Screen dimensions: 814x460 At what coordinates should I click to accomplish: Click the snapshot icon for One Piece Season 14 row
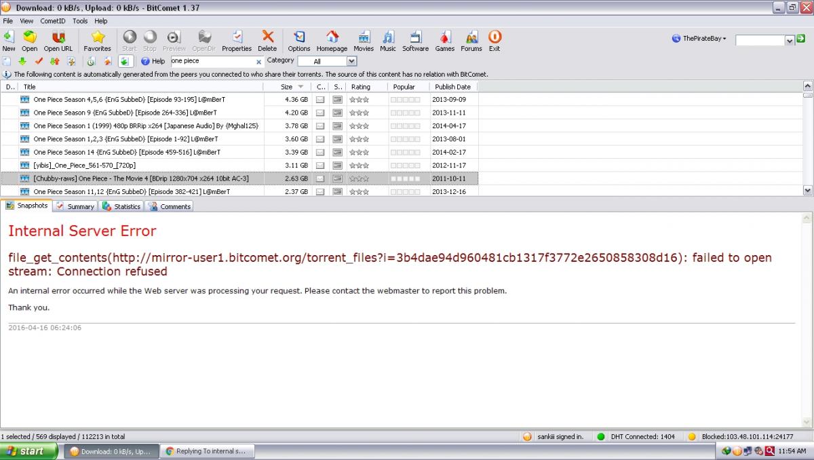[x=337, y=152]
